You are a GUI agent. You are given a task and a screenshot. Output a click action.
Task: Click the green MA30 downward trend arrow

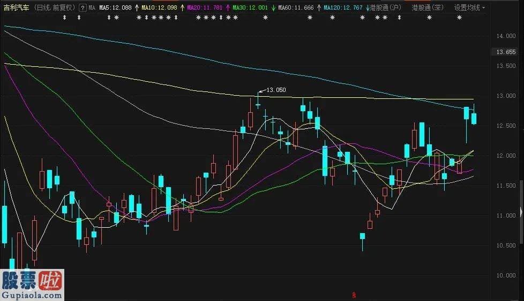click(x=273, y=7)
